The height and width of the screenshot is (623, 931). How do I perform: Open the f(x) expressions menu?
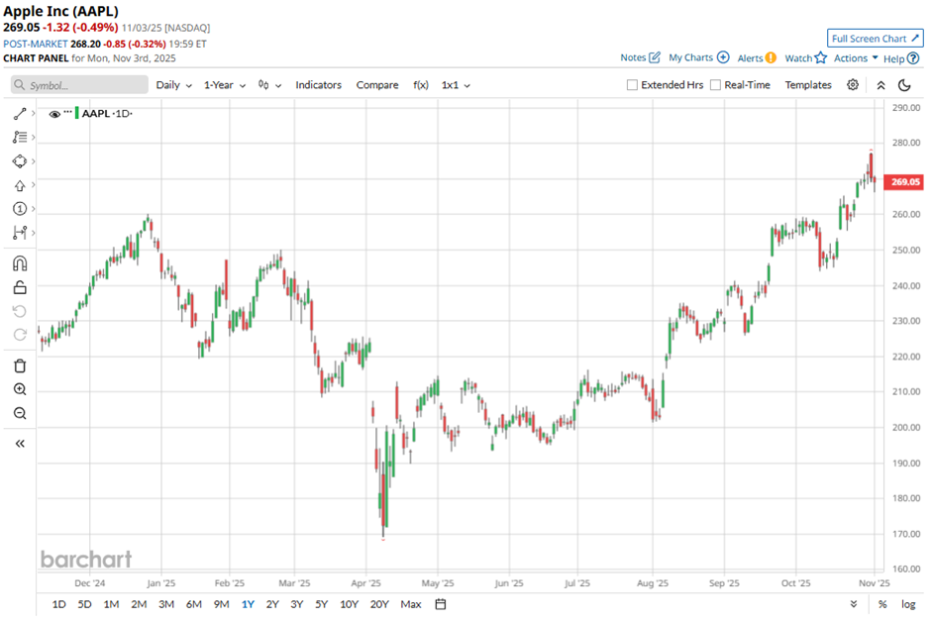[420, 85]
